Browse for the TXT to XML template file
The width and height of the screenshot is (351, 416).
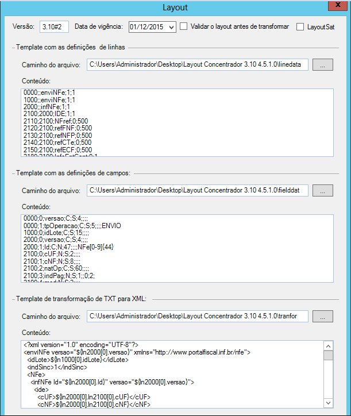click(322, 316)
